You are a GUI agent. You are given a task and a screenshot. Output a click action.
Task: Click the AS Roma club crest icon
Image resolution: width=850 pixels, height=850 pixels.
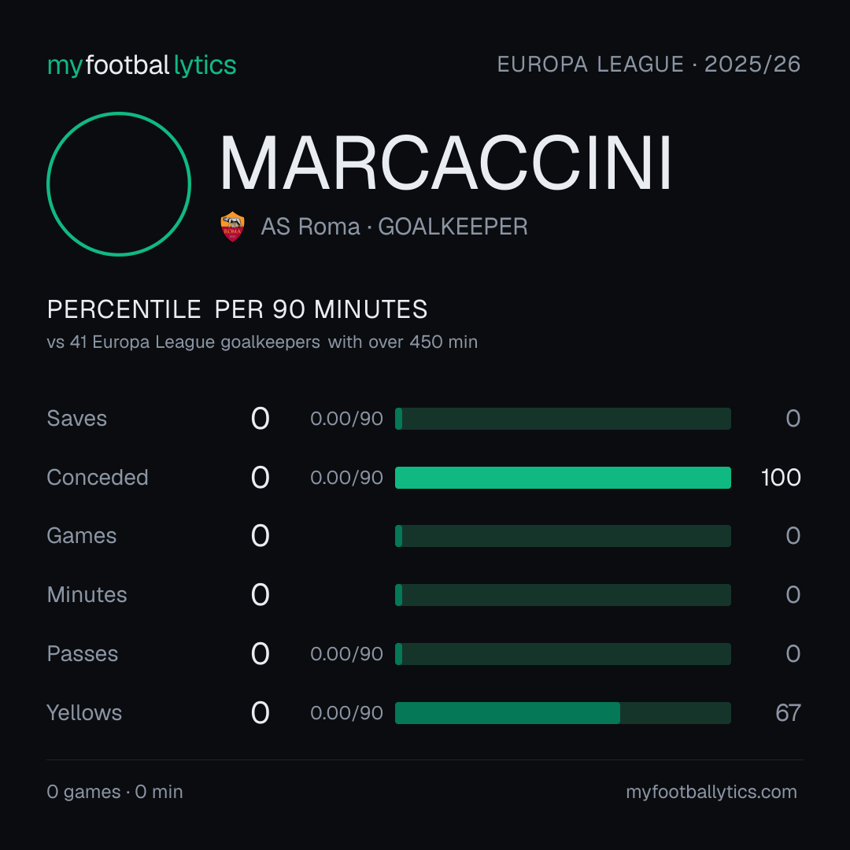point(232,227)
